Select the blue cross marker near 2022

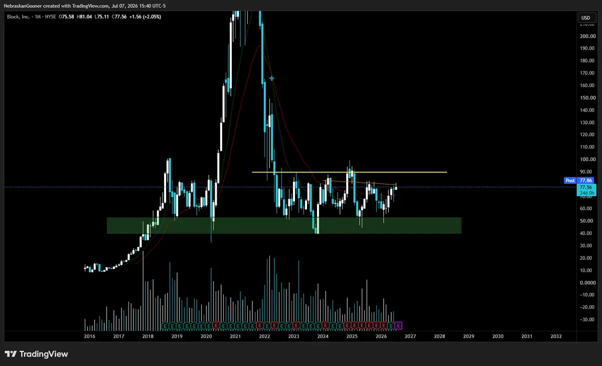(272, 78)
